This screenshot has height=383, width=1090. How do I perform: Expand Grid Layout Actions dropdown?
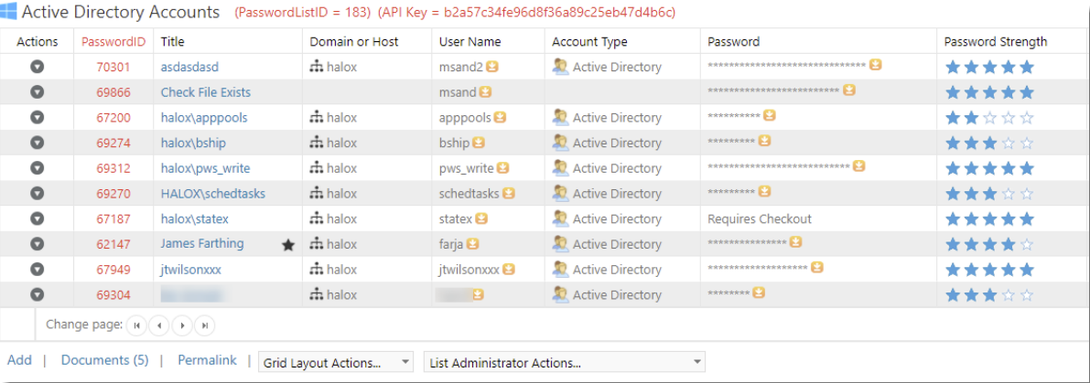[x=335, y=362]
